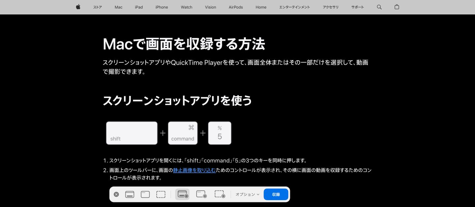
Task: Select record selected window icon
Action: [x=201, y=195]
